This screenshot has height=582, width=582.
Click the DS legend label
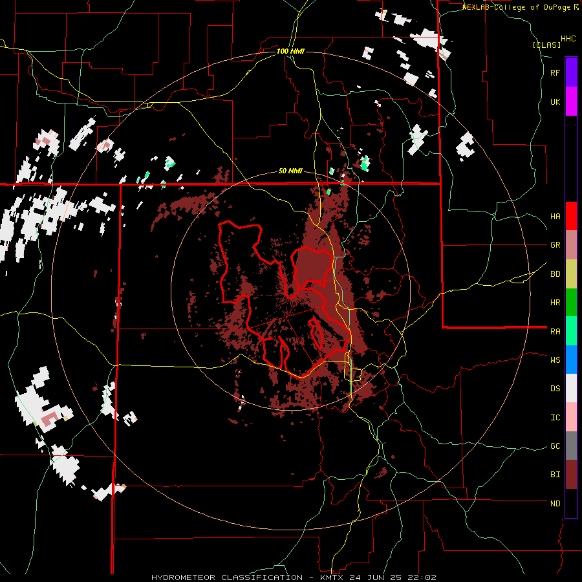coord(555,389)
